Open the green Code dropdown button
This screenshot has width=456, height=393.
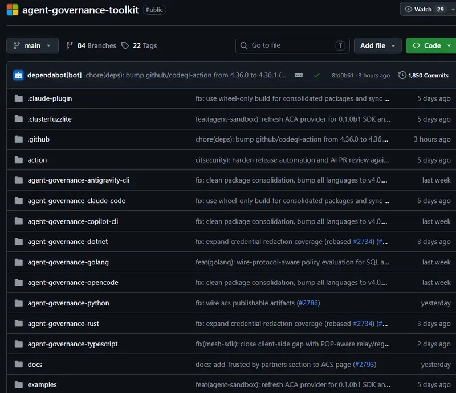(431, 45)
